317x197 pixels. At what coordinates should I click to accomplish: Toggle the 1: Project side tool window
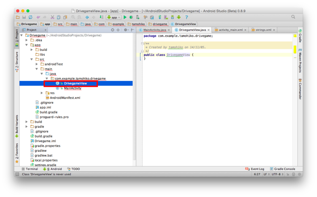click(17, 38)
